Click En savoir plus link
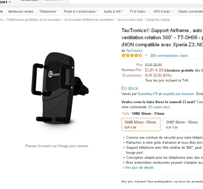This screenshot has width=203, height=189. coord(160,107)
